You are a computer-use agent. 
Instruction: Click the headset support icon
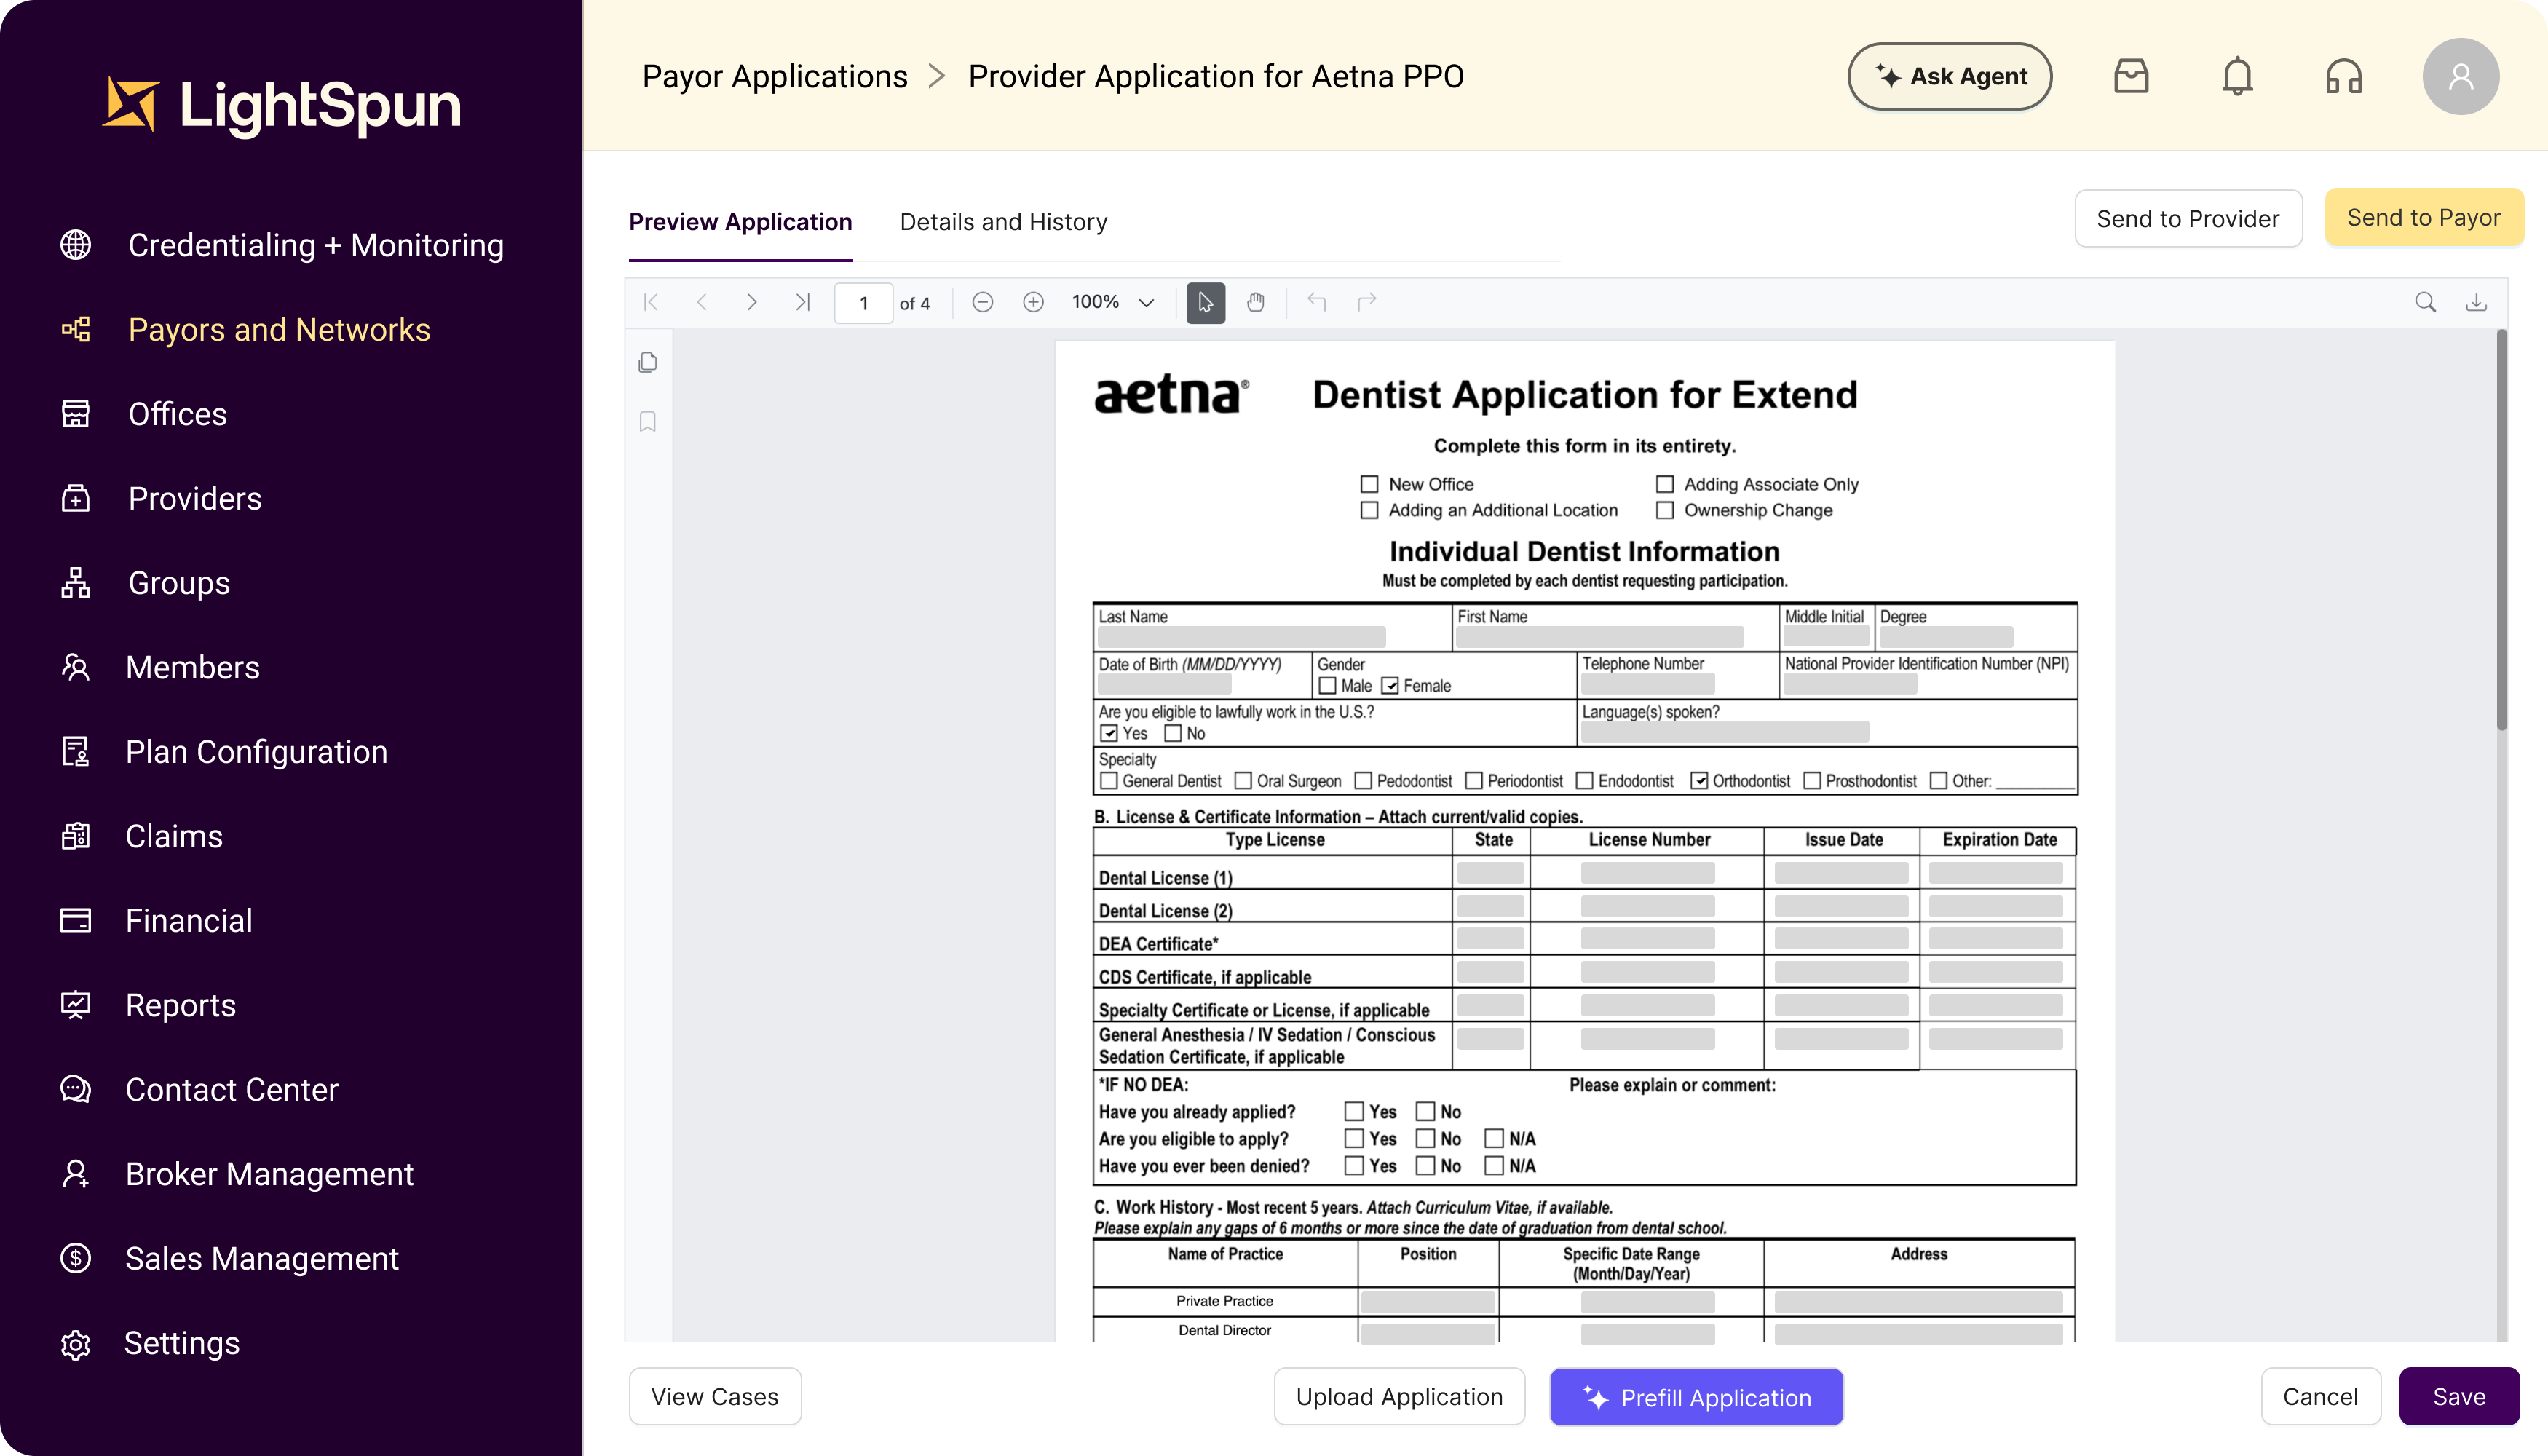pos(2343,76)
